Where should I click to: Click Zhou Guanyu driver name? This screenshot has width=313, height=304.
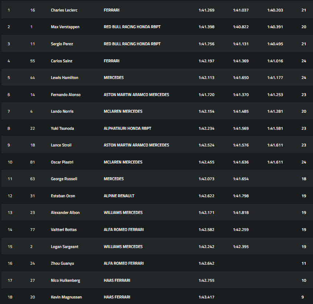[x=62, y=263]
